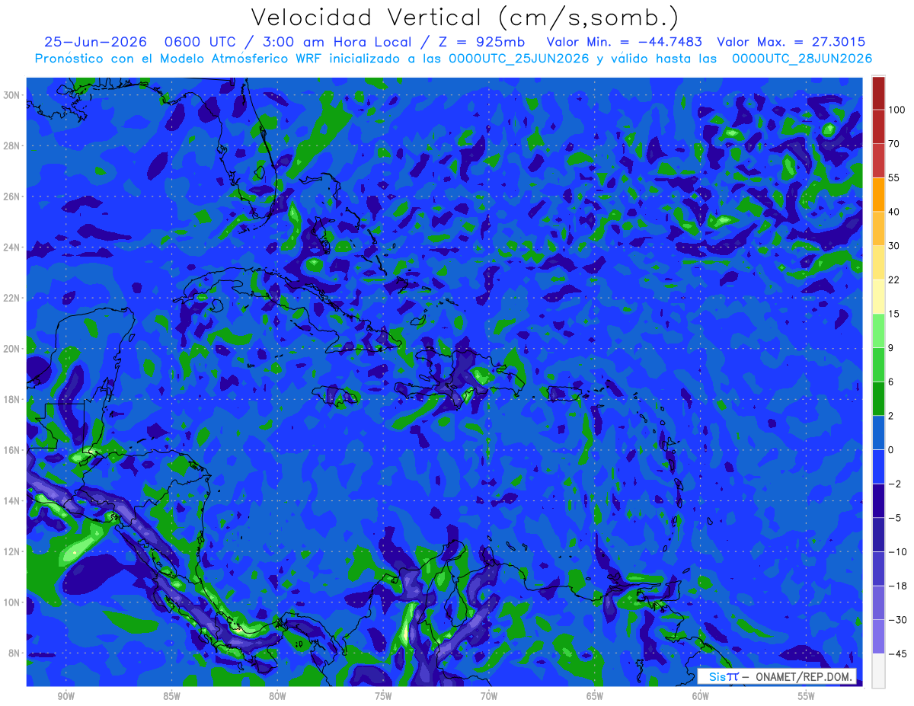This screenshot has width=914, height=706.
Task: Click the '60W' longitude axis label
Action: click(x=701, y=697)
